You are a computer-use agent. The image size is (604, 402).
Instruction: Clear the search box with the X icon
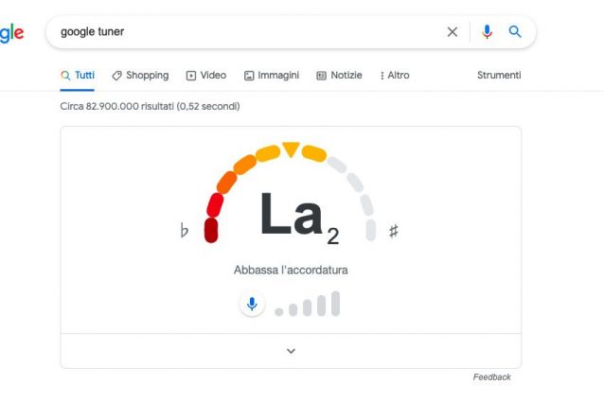[453, 31]
